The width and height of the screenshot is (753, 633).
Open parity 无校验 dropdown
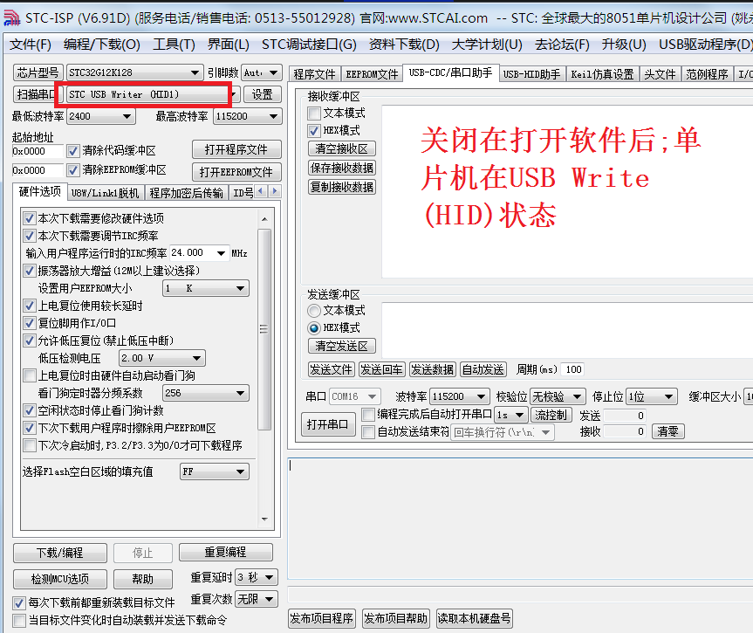[558, 396]
